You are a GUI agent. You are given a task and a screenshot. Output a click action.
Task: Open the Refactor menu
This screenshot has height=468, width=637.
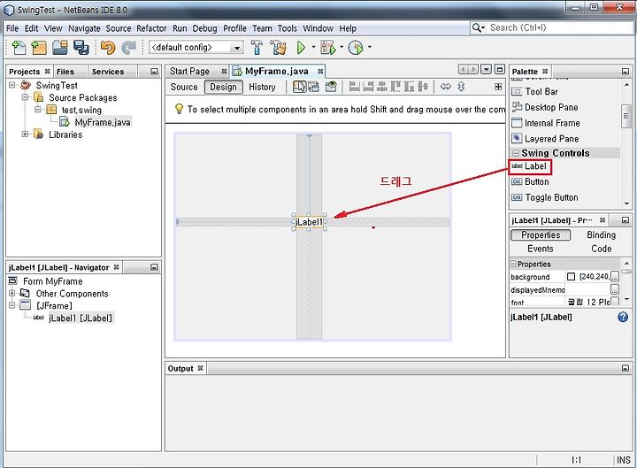[x=151, y=28]
